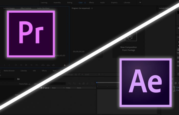179x115 pixels.
Task: Open the Info panel tab
Action: (x=34, y=71)
